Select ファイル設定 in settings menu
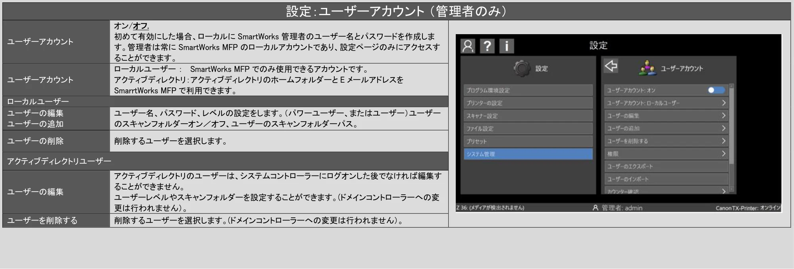 pos(528,128)
